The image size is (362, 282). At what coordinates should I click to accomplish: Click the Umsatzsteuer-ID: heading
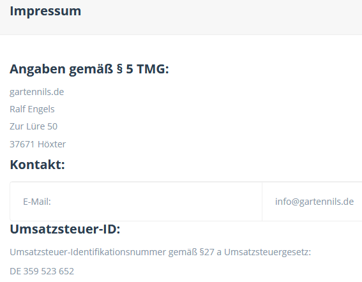coord(65,229)
